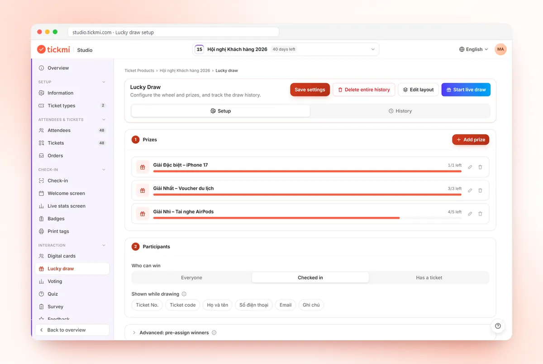
Task: Select Checked in as who can win
Action: click(x=310, y=278)
